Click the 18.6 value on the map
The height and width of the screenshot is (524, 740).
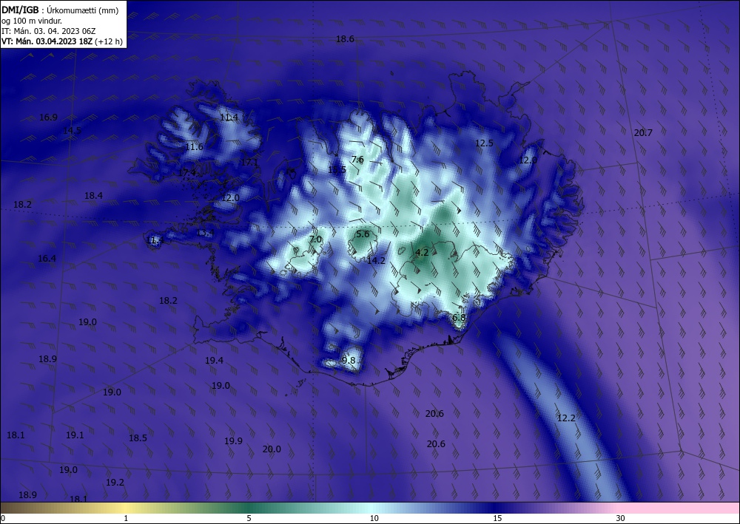pyautogui.click(x=345, y=39)
